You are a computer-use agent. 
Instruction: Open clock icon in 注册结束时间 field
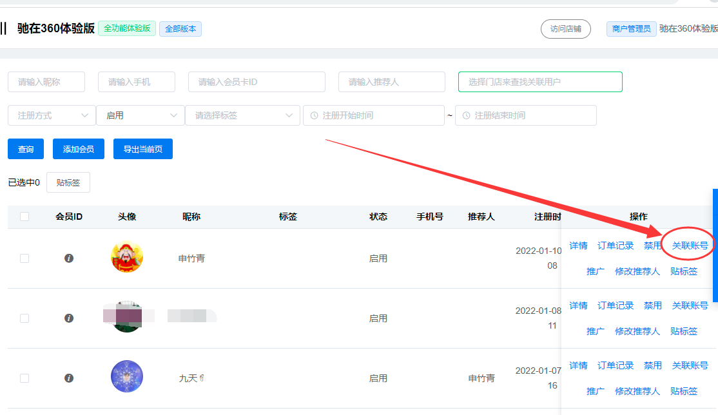(x=466, y=115)
